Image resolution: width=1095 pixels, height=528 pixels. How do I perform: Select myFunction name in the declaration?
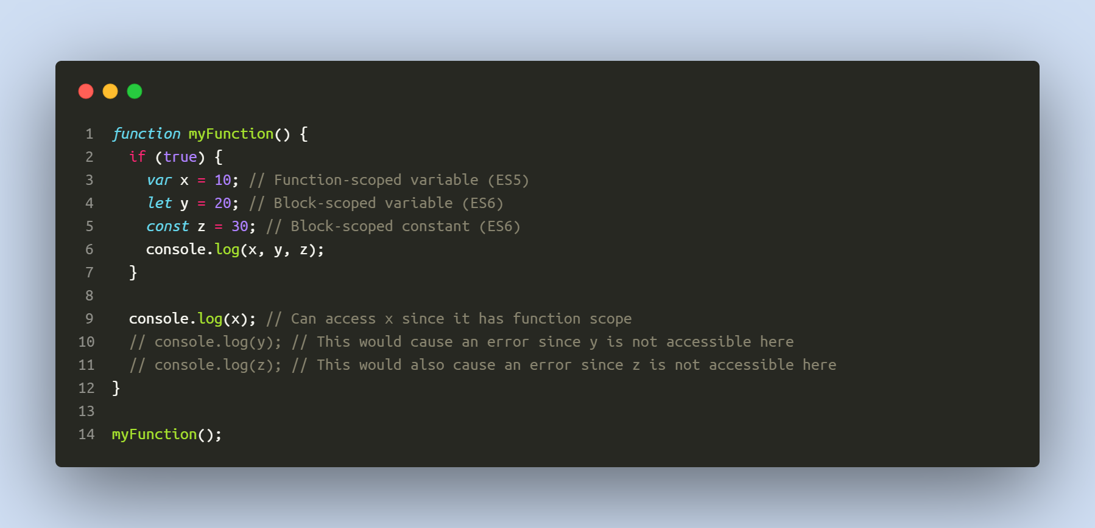click(x=231, y=134)
